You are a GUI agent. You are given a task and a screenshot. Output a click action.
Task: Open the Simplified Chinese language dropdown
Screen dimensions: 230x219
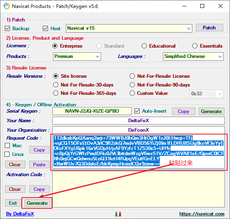[193, 56]
